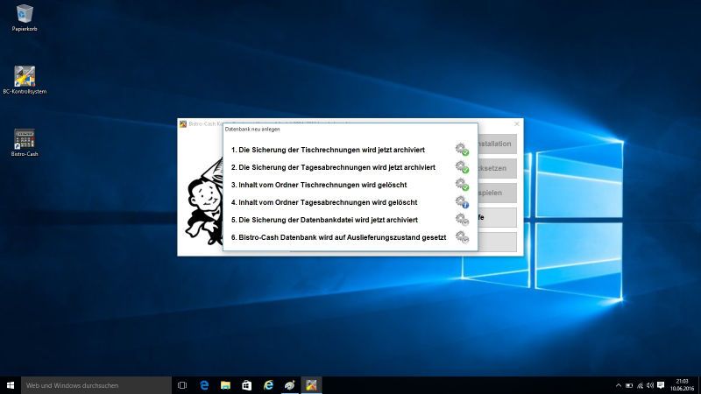Click the 'zurücksetzen' button behind the dialog
The image size is (701, 394).
coord(497,168)
